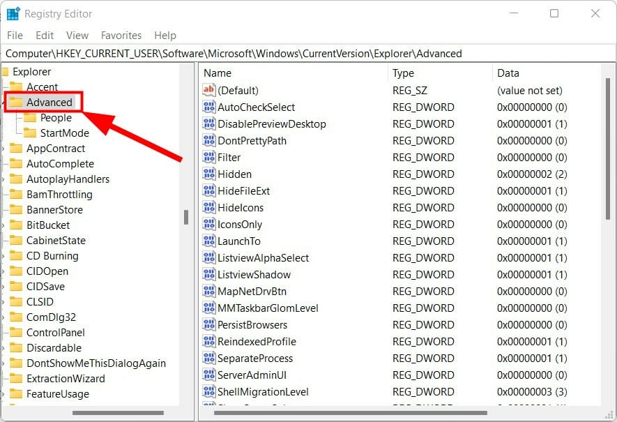Select the Advanced key label

pyautogui.click(x=49, y=103)
